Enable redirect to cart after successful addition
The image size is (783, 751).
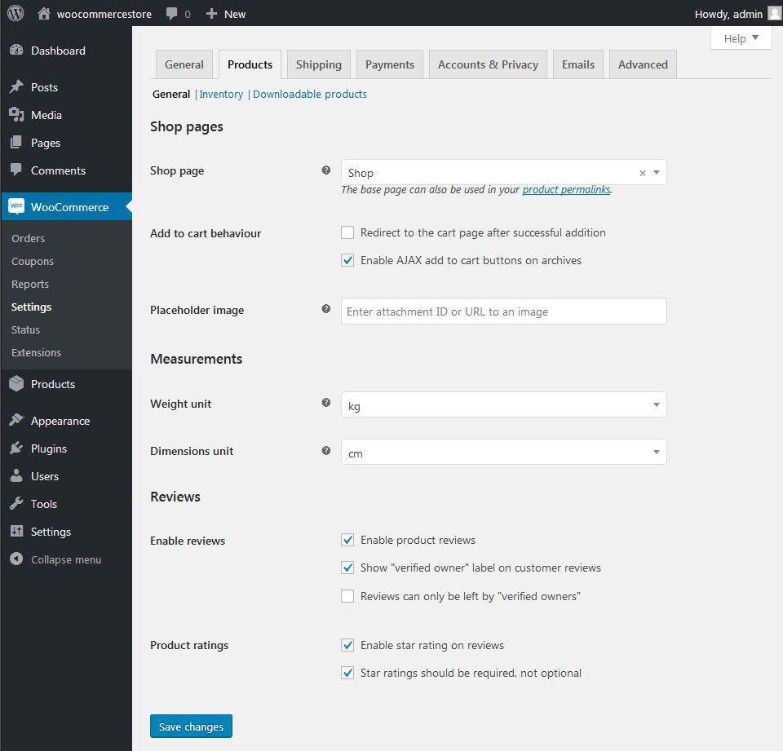click(x=347, y=232)
